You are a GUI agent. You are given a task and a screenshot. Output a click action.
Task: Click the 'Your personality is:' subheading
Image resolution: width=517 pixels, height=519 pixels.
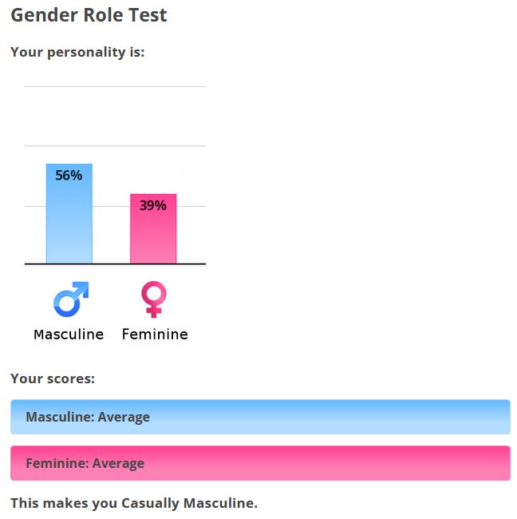77,52
